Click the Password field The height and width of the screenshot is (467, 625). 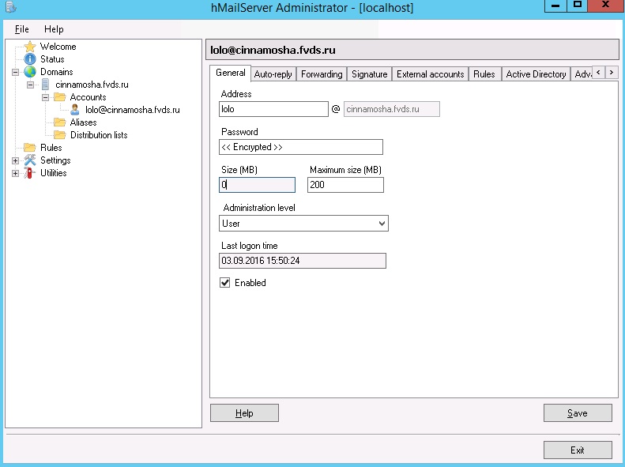[x=301, y=147]
